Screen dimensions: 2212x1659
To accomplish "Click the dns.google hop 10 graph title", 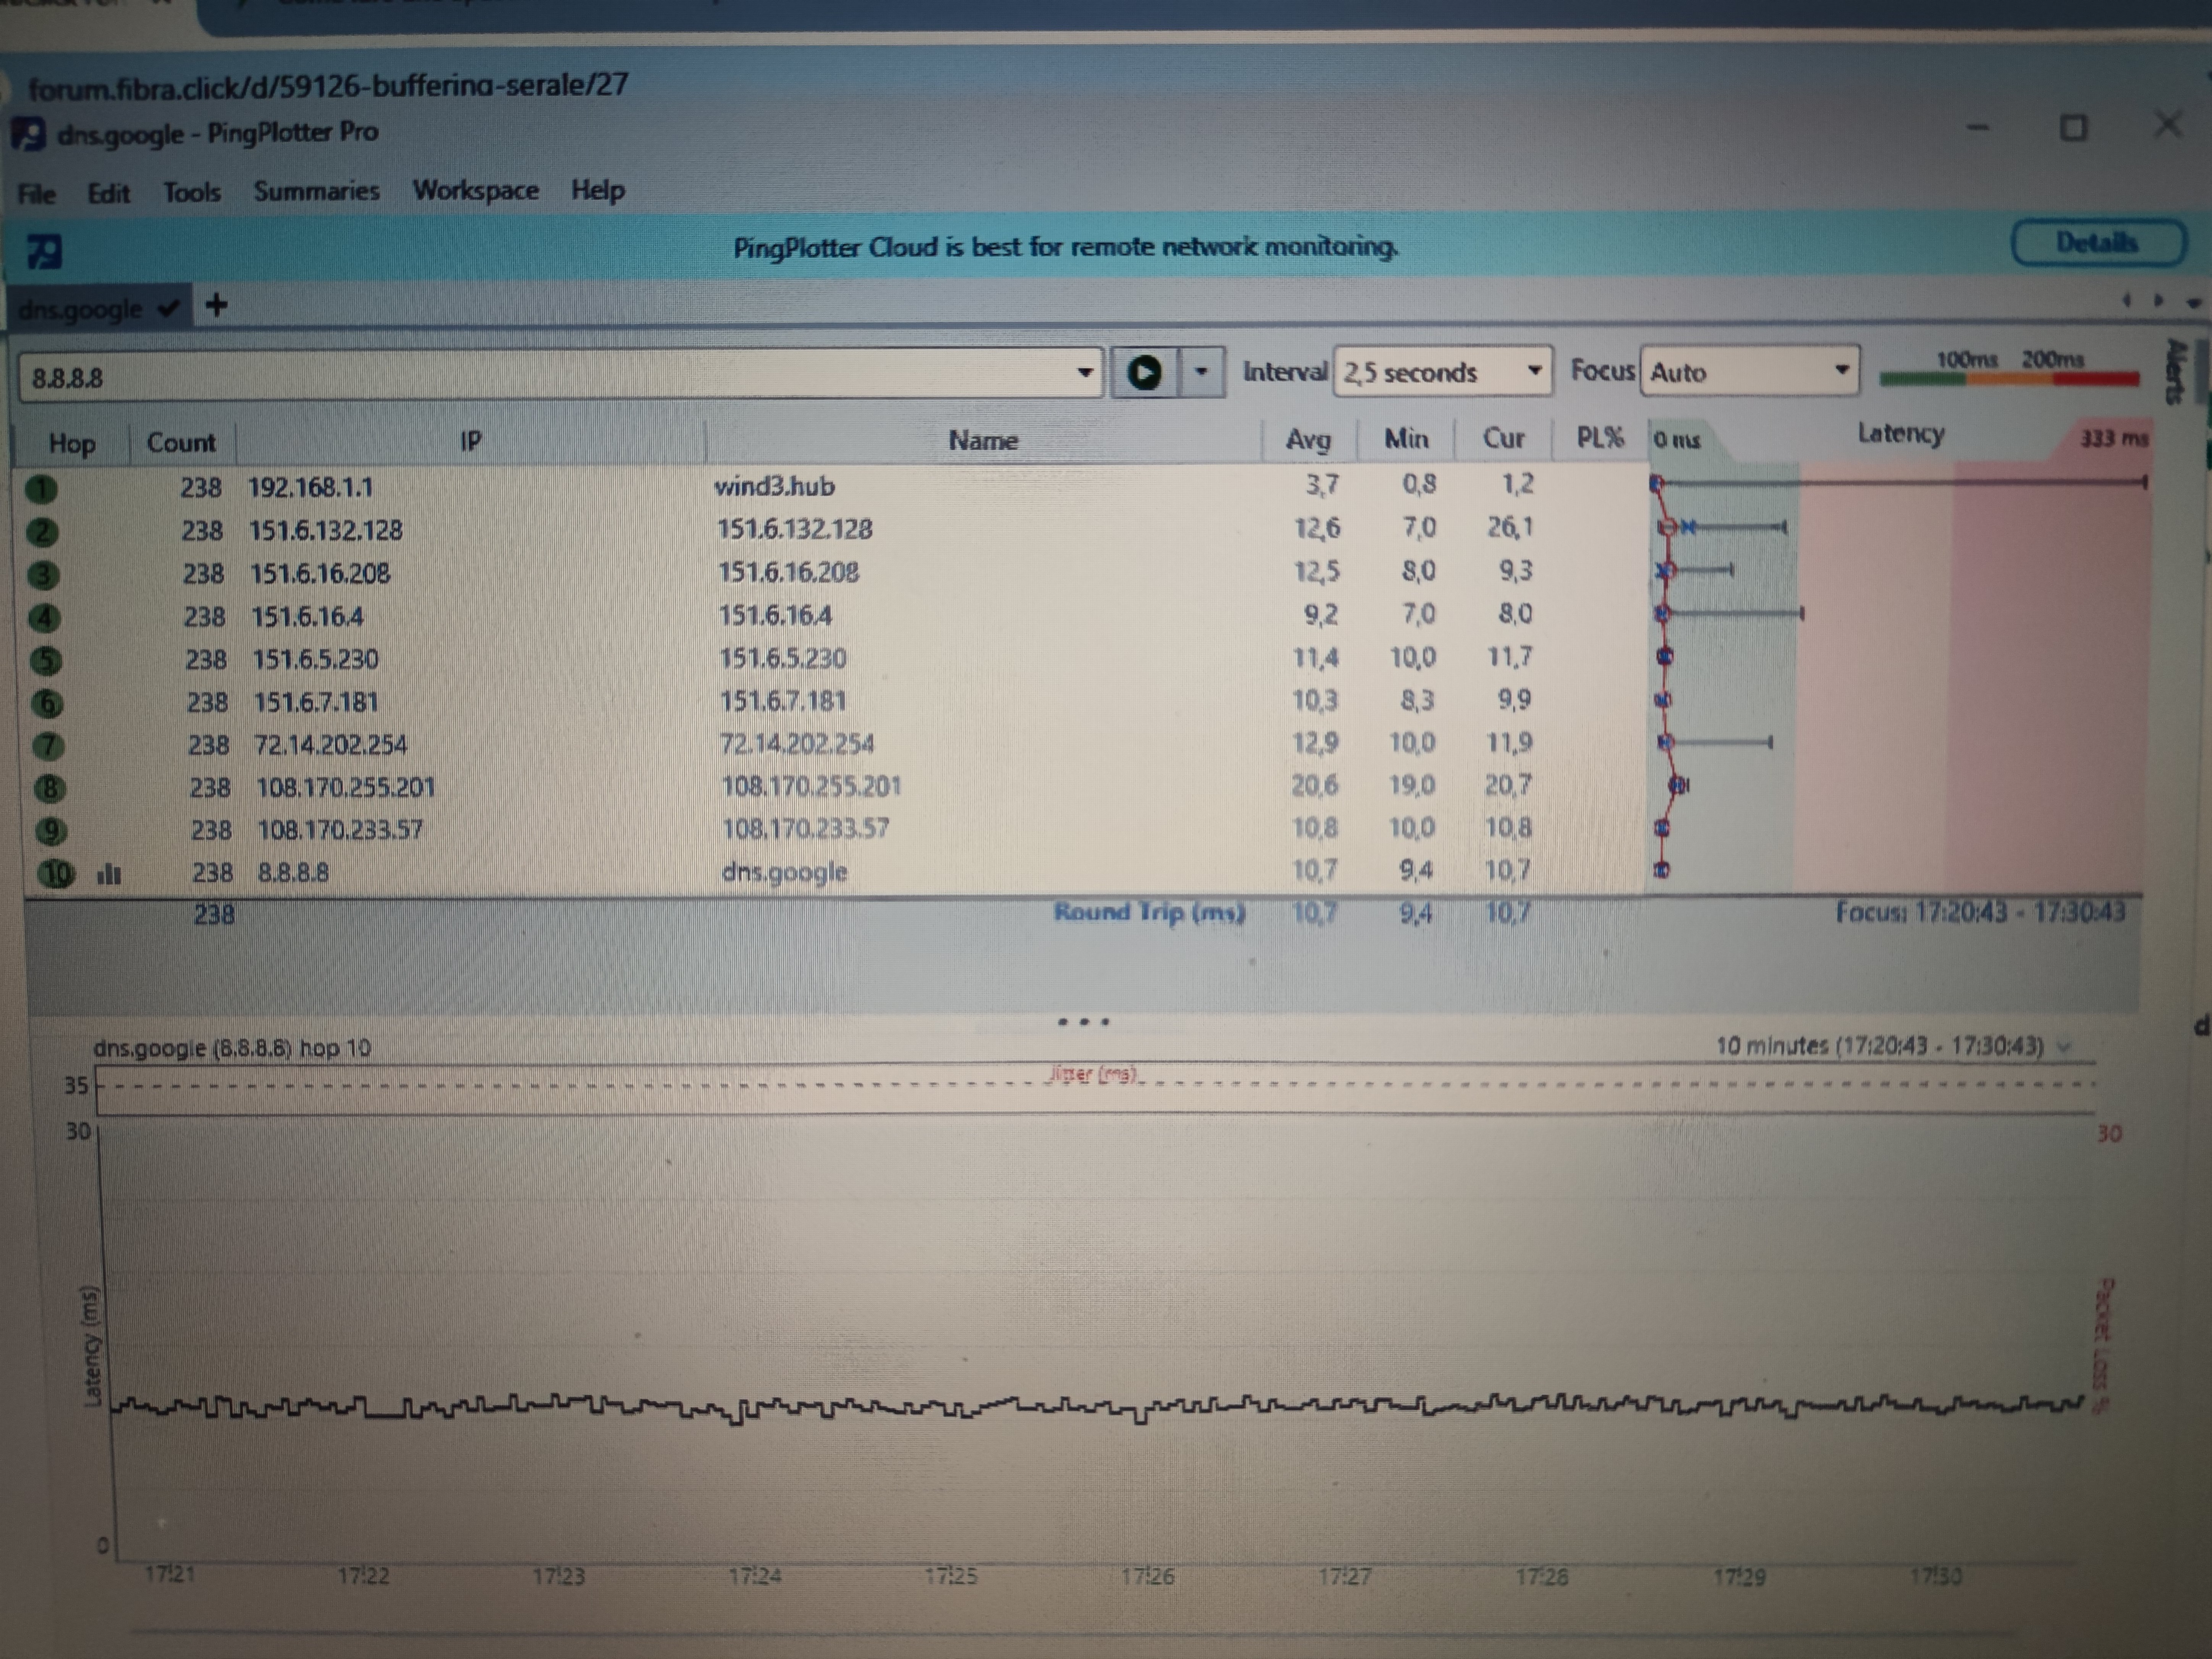I will (x=232, y=1048).
